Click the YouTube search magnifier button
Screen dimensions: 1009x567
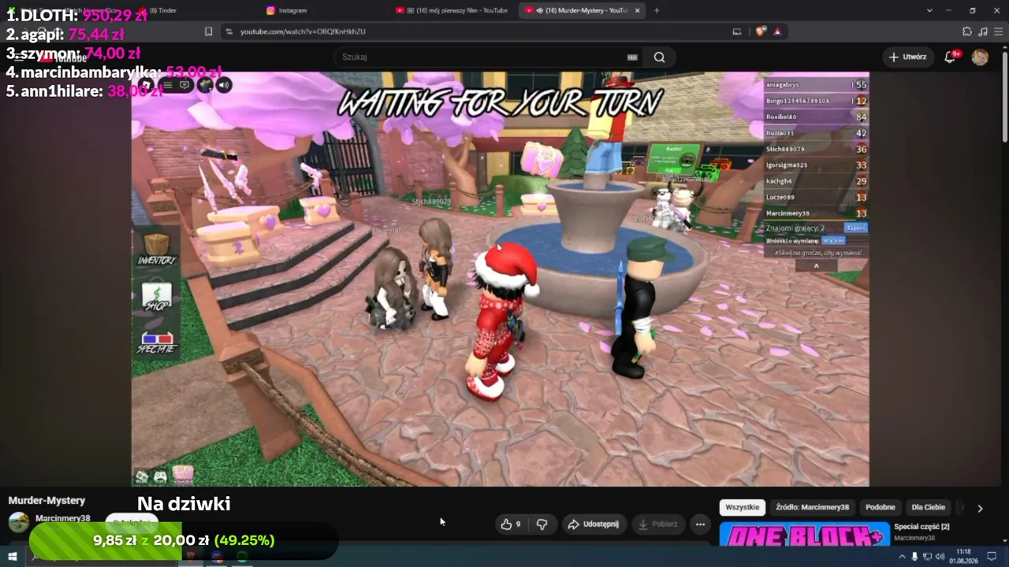[x=659, y=57]
